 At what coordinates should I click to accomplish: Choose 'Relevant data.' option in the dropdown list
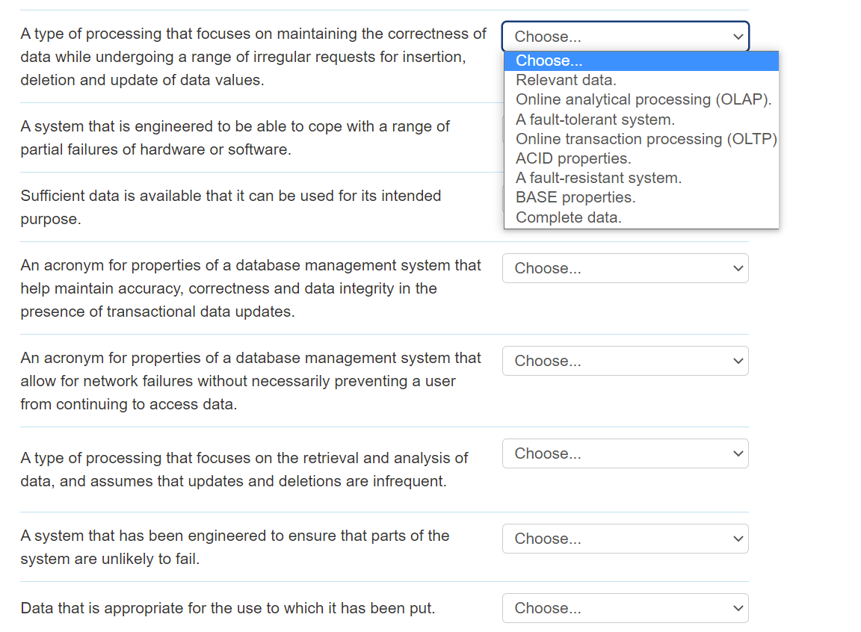[566, 80]
